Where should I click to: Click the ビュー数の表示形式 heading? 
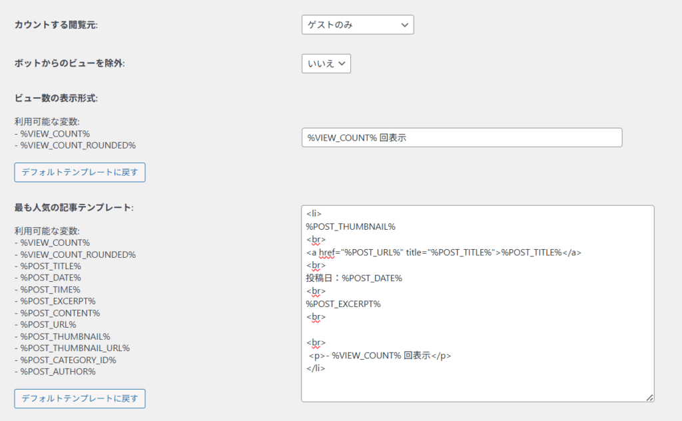tap(57, 98)
